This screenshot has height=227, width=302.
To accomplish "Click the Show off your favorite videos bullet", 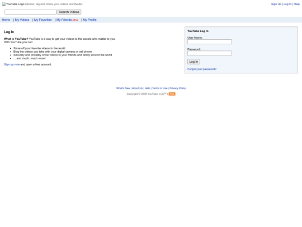I will [x=39, y=48].
